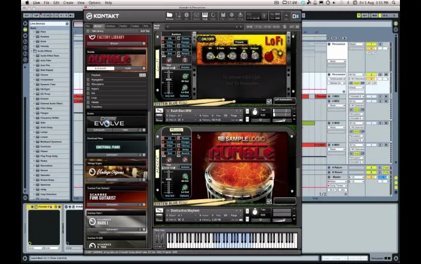The image size is (421, 264).
Task: Open the Kontakt Output mixer icon
Action: (196, 15)
